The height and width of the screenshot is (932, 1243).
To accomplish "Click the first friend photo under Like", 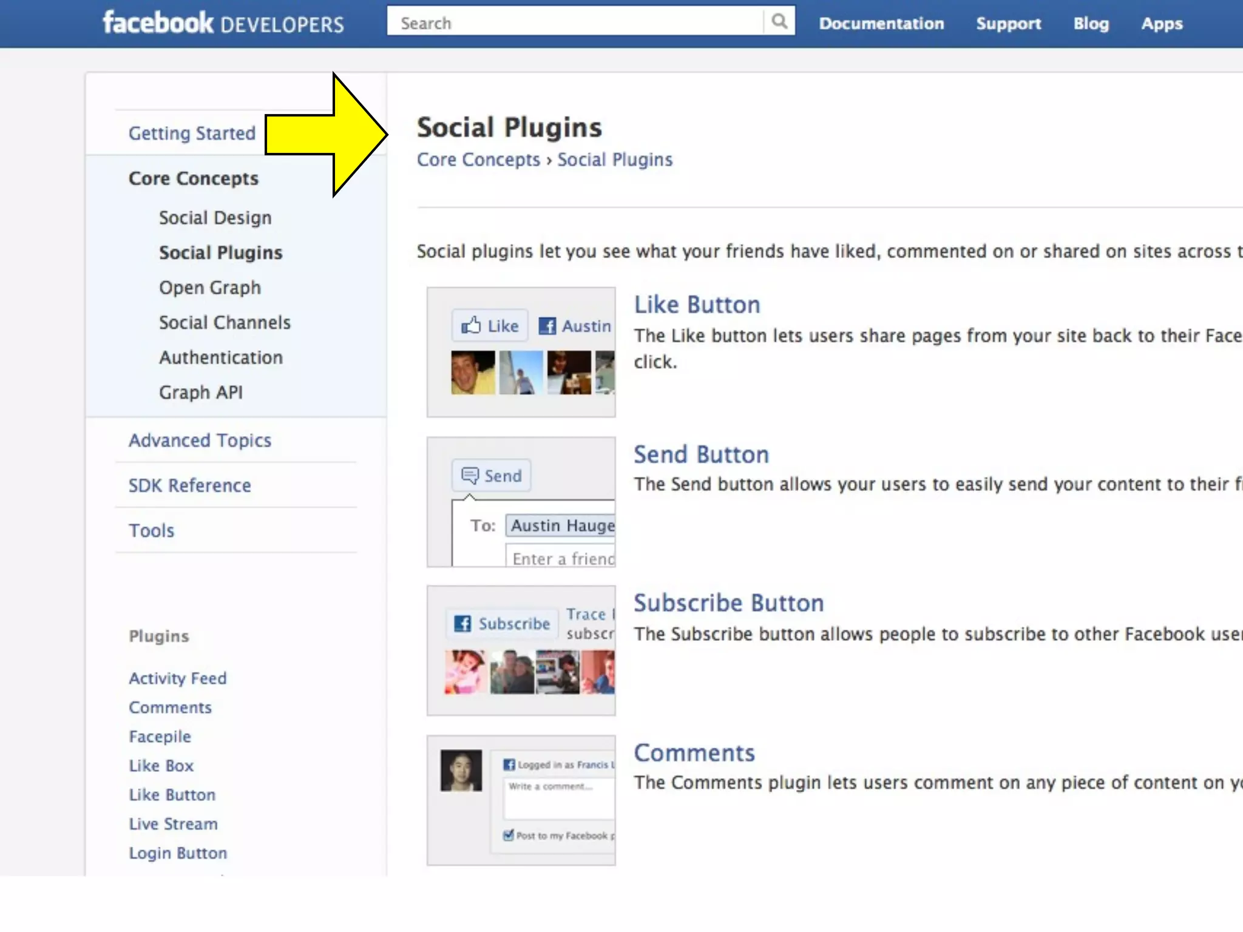I will (473, 373).
